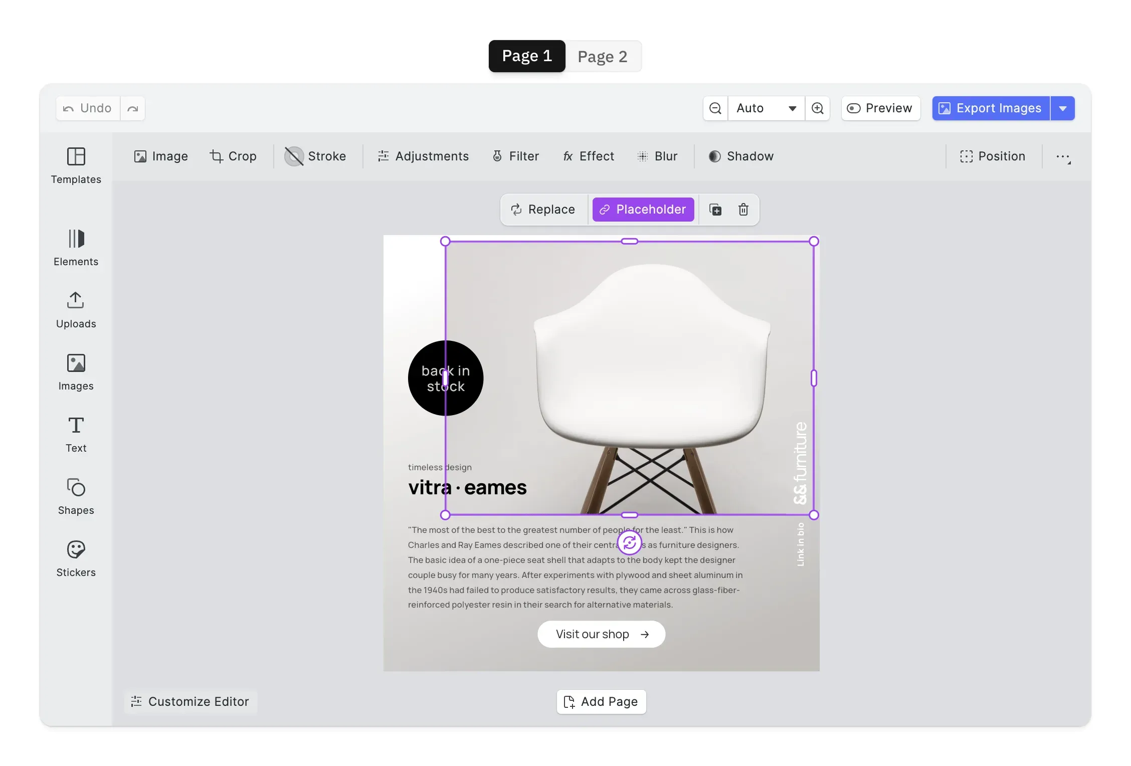Viewport: 1131px width, 766px height.
Task: Toggle the Placeholder button
Action: coord(643,210)
